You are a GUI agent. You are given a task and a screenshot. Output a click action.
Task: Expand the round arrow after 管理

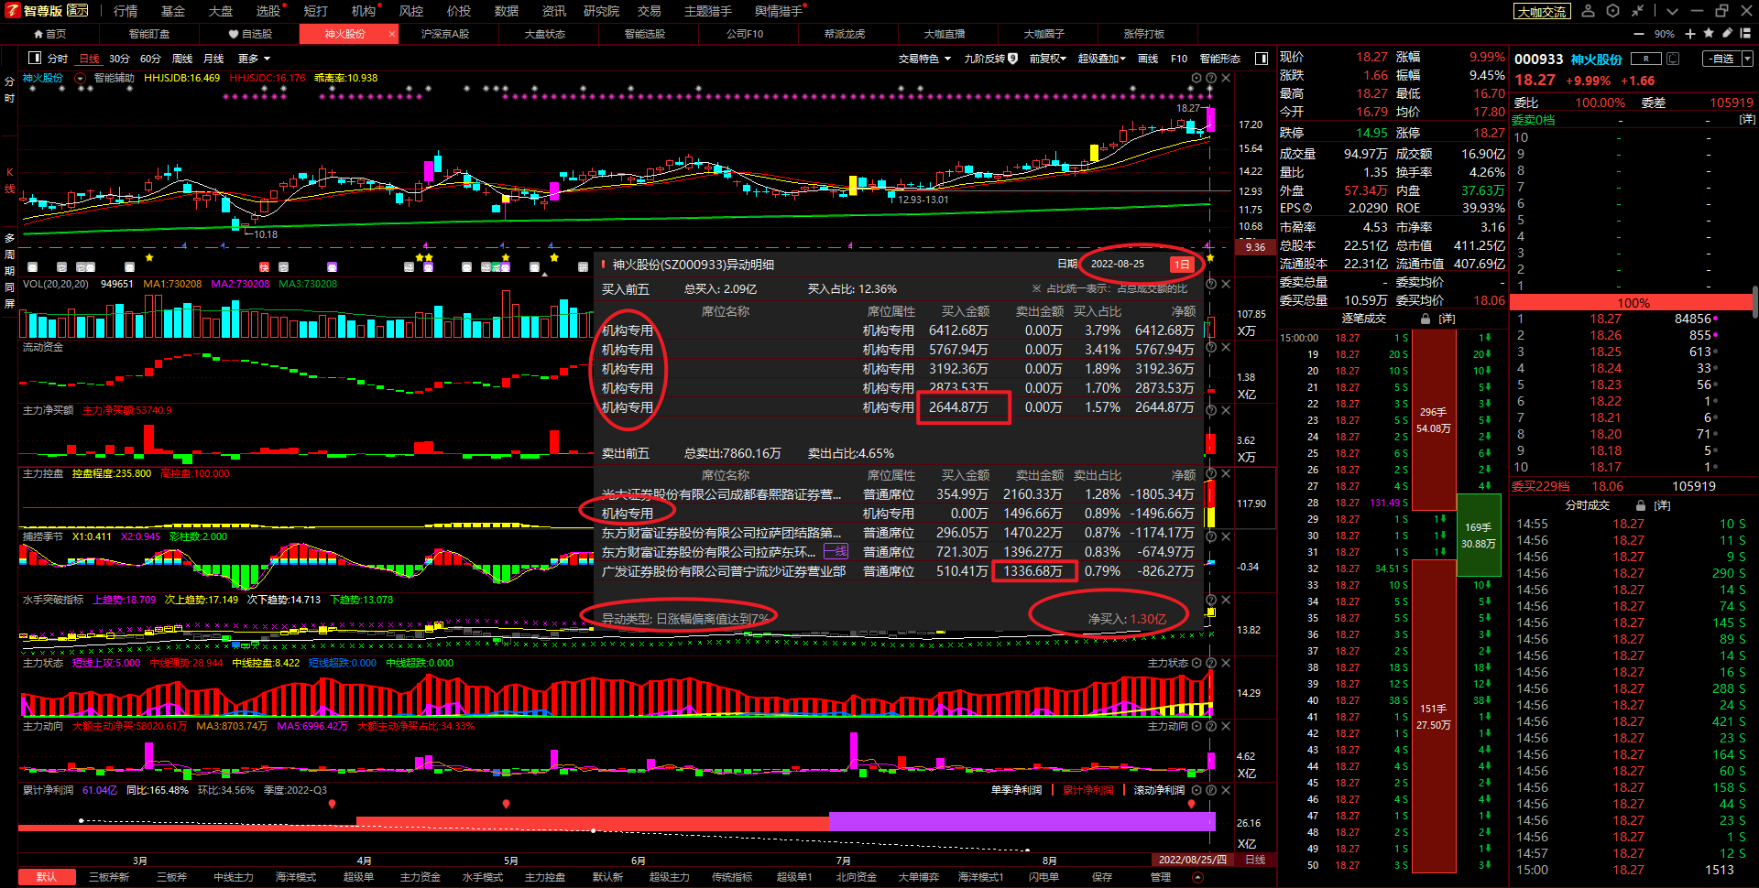(x=1197, y=877)
